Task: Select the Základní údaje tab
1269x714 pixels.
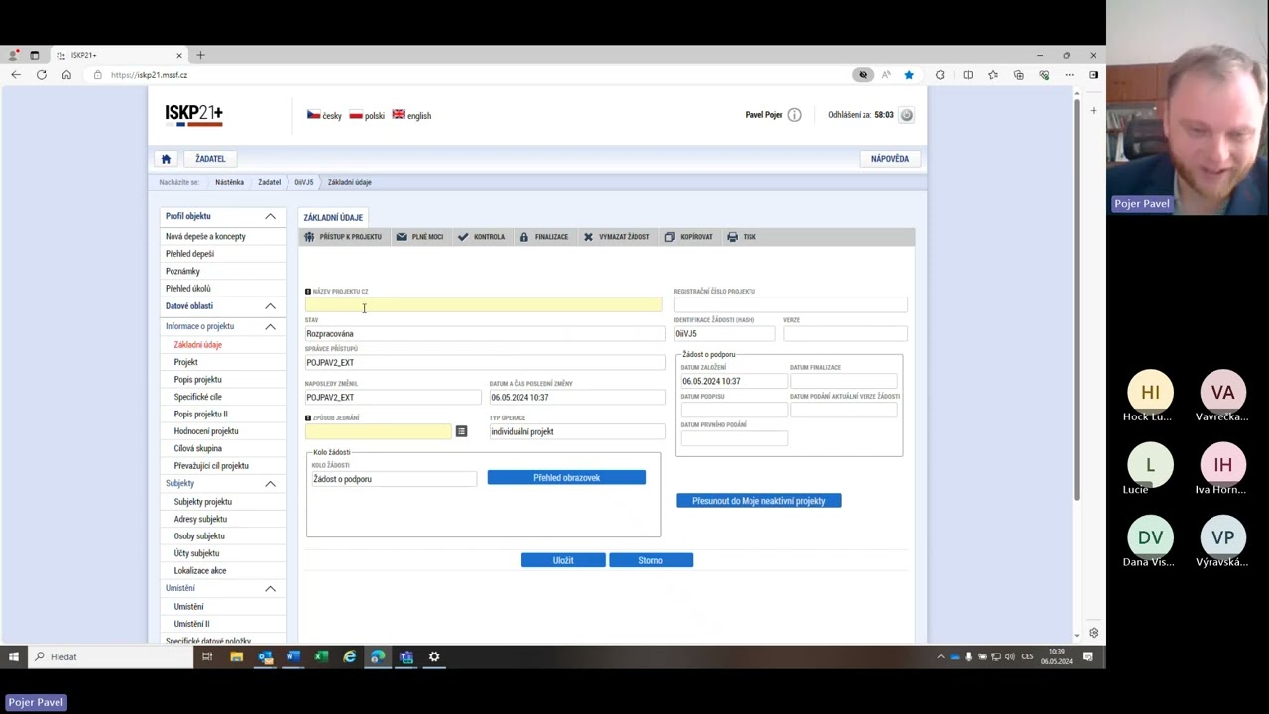Action: coord(333,217)
